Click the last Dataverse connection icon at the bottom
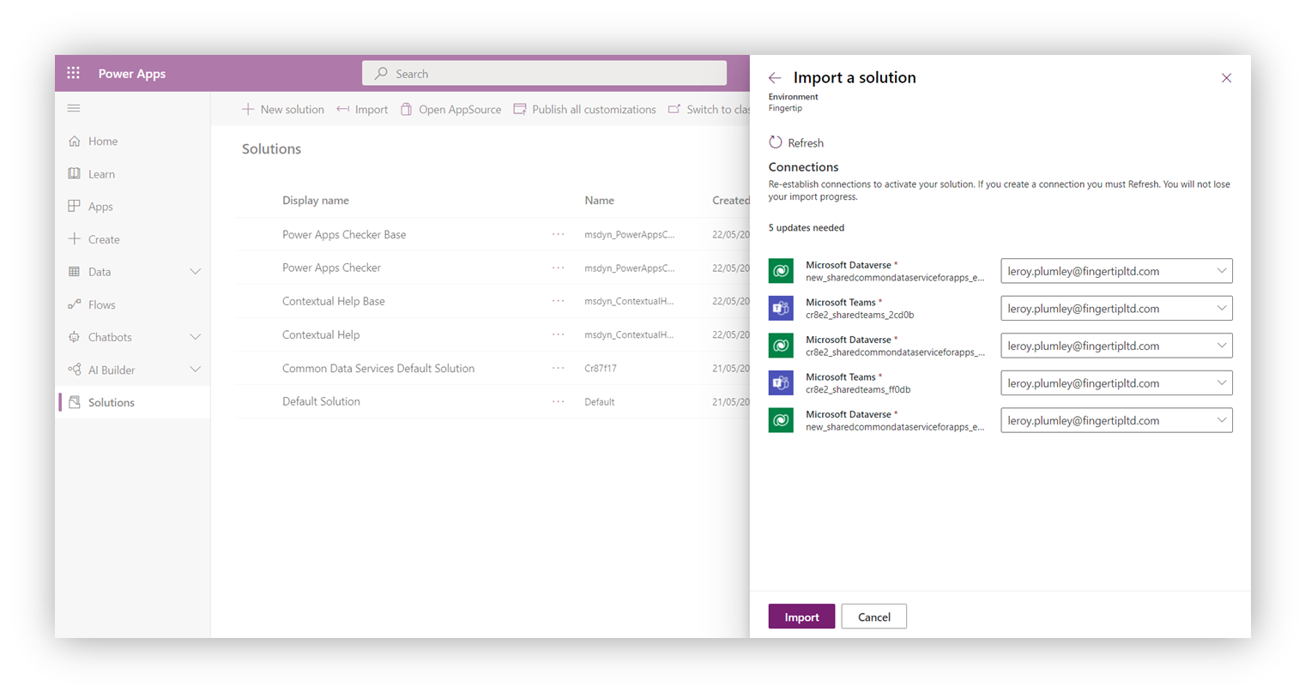 click(781, 420)
